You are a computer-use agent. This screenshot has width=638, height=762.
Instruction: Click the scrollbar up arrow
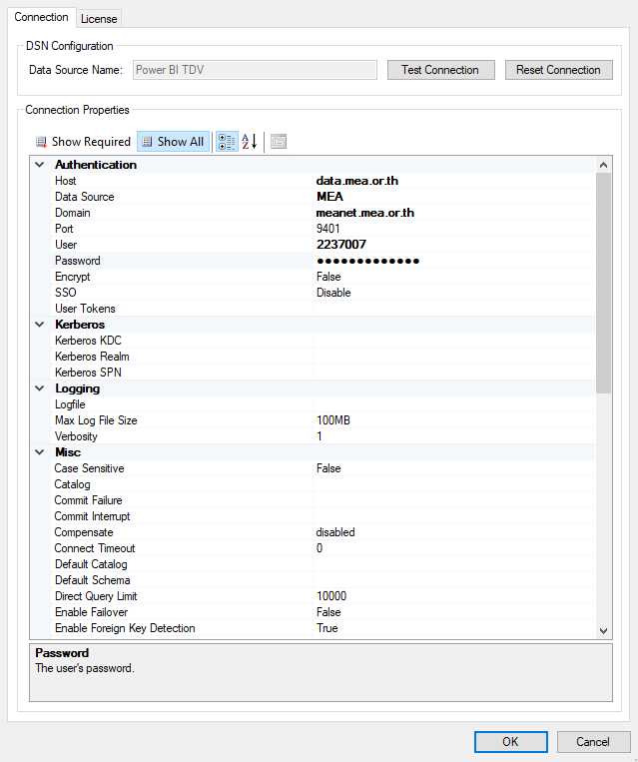click(x=603, y=164)
